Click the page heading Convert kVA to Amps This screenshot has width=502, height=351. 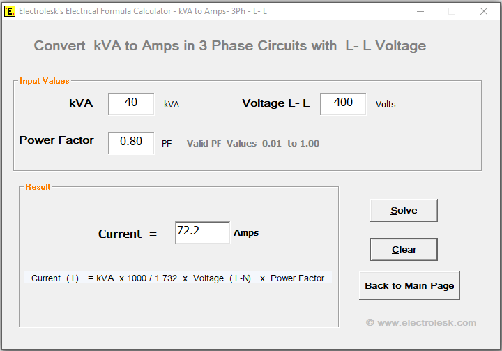(x=230, y=46)
